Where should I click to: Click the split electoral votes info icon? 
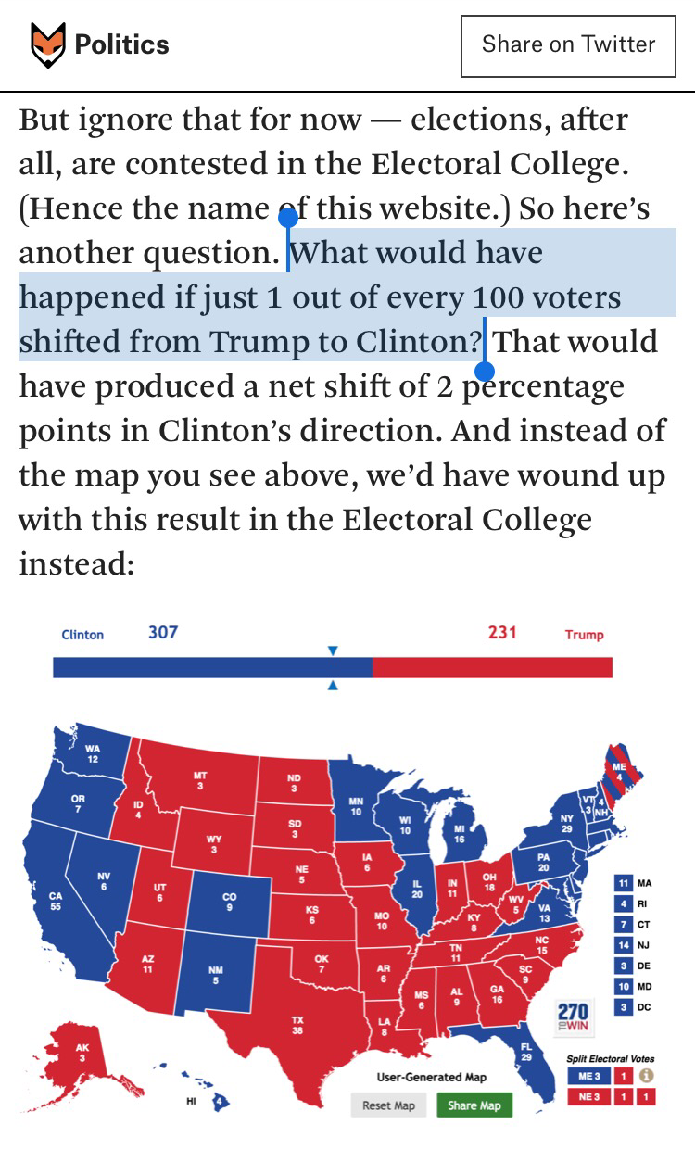(648, 1077)
